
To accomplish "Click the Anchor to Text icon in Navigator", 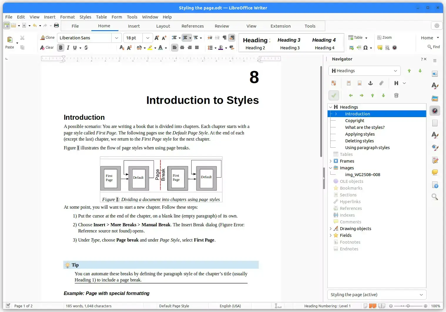I will tap(370, 83).
